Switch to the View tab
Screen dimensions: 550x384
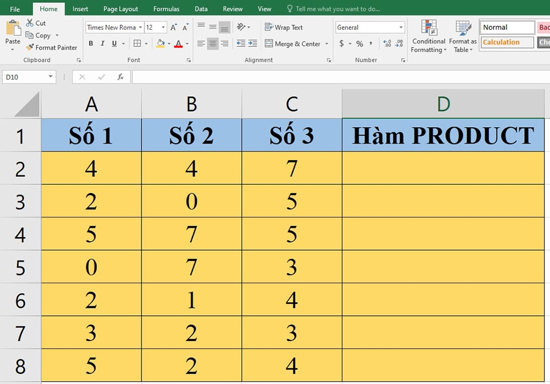tap(265, 9)
